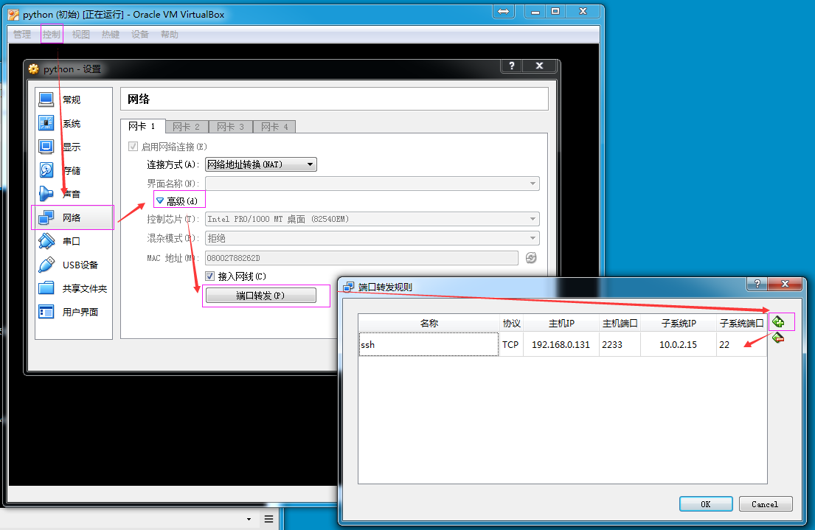Click the remove port forwarding rule icon

click(778, 338)
